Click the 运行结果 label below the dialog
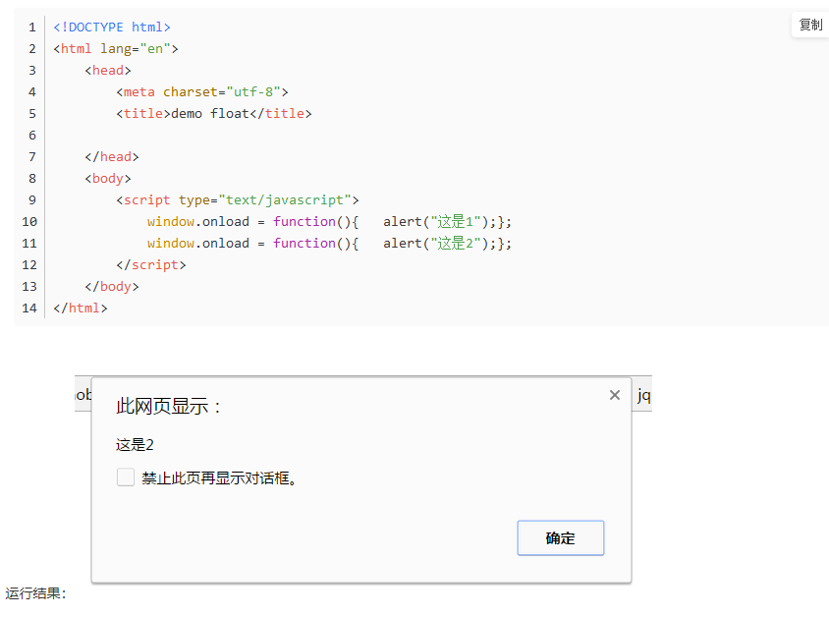The image size is (829, 617). 35,593
